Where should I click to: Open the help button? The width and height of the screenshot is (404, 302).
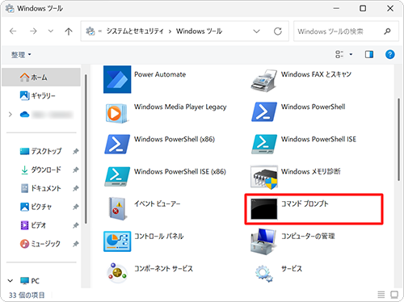coord(389,55)
